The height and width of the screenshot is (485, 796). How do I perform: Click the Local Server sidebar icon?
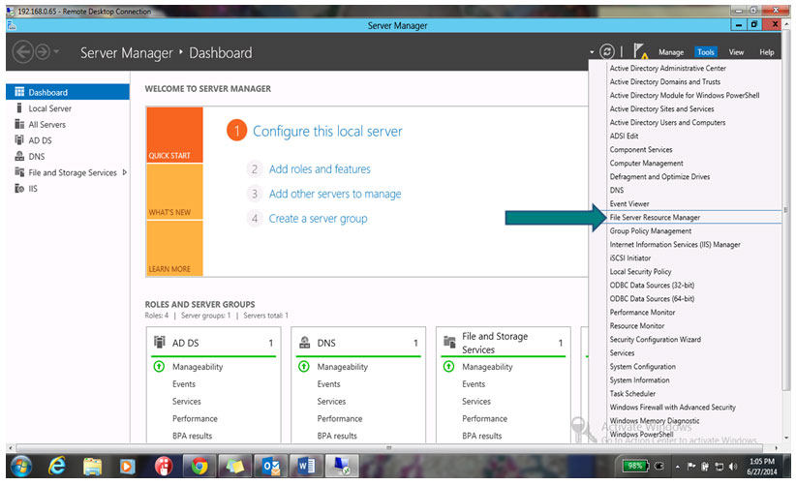click(19, 108)
